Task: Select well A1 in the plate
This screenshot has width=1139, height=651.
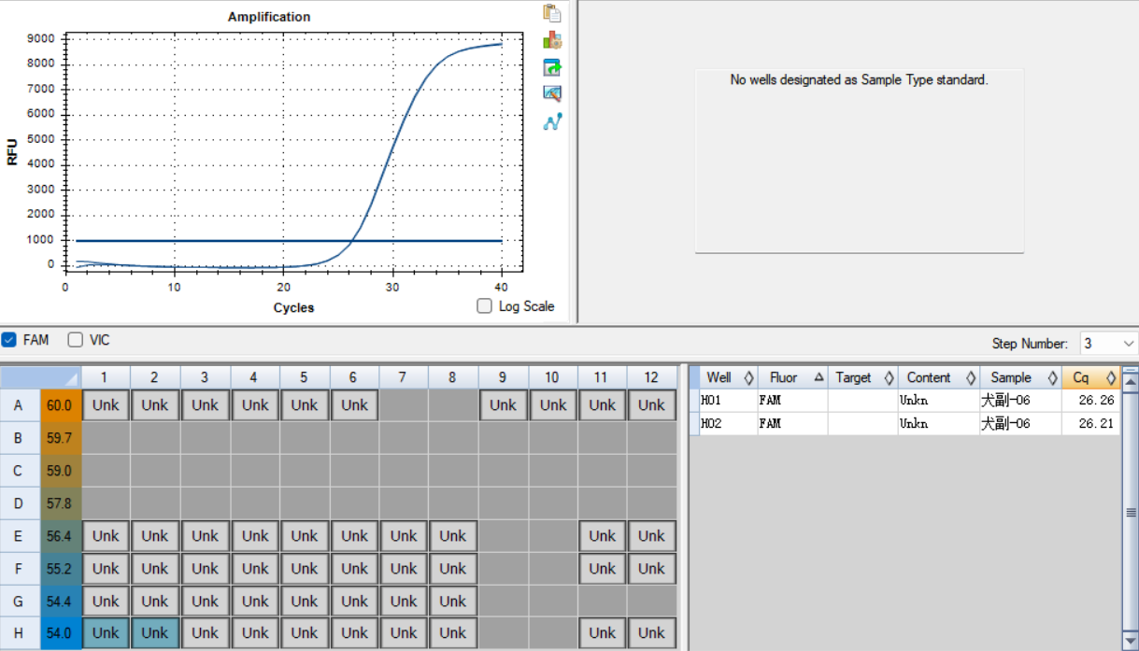Action: pos(106,405)
